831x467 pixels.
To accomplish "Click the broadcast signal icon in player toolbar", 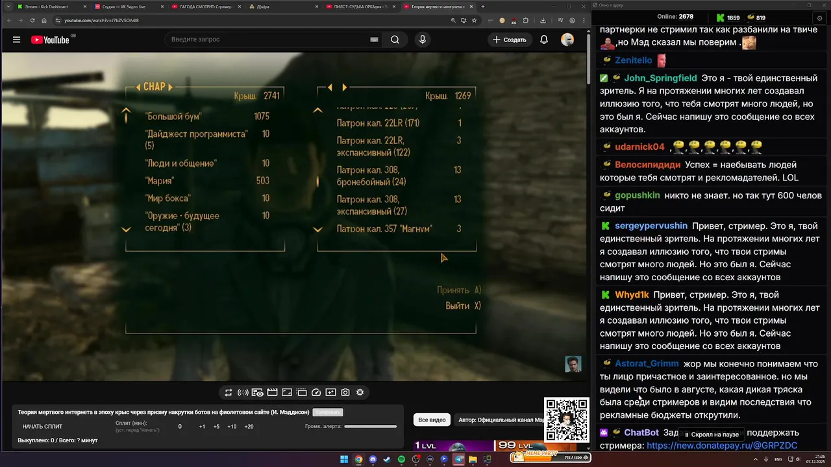I will pos(243,392).
